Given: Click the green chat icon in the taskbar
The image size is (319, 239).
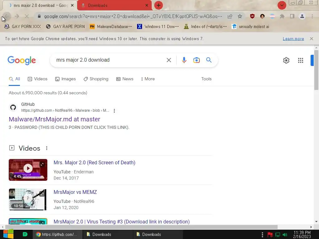Looking at the screenshot, I should tap(25, 234).
